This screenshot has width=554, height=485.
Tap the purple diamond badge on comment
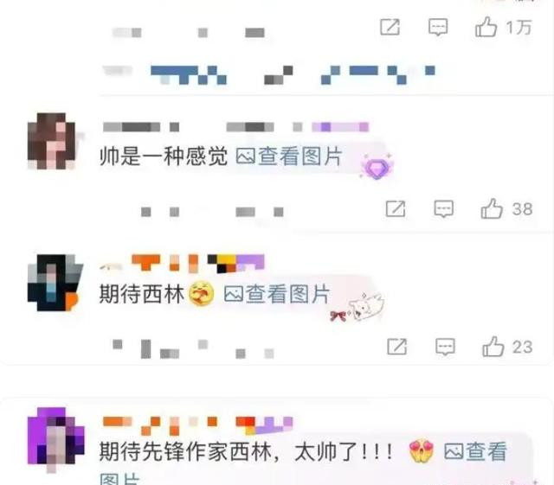[x=377, y=167]
